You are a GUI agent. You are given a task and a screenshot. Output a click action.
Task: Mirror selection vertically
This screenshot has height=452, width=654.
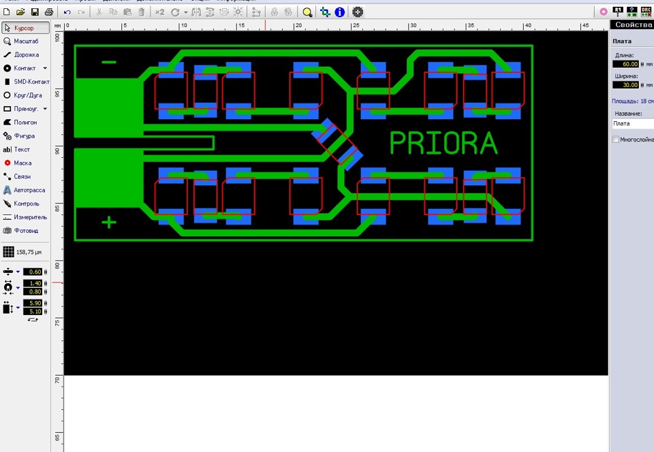(210, 12)
